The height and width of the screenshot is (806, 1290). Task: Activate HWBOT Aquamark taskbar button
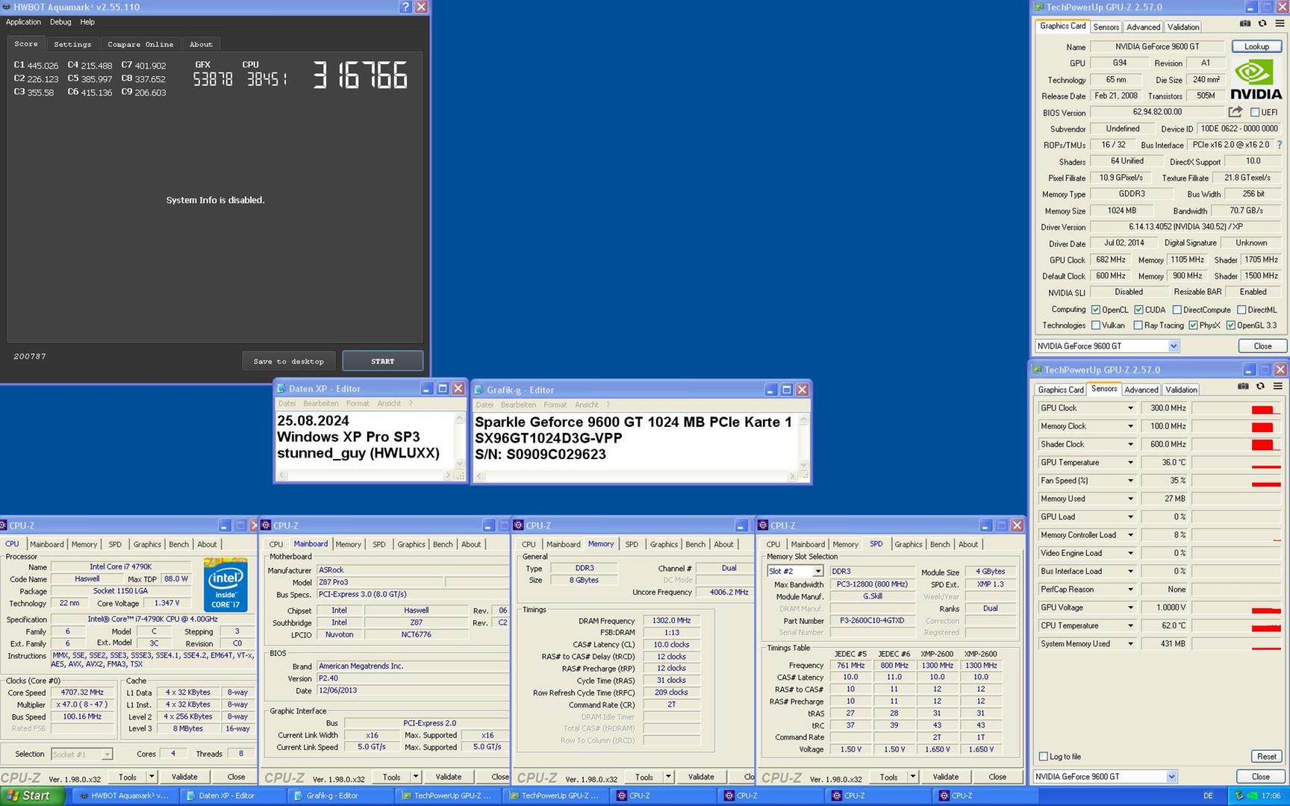(x=126, y=796)
